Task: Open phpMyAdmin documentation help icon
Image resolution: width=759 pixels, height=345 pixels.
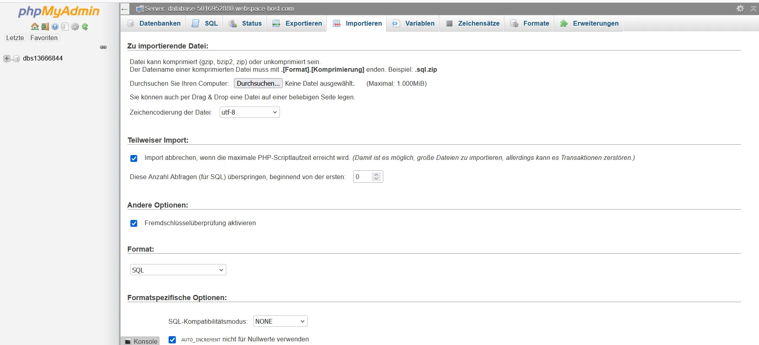Action: point(55,26)
